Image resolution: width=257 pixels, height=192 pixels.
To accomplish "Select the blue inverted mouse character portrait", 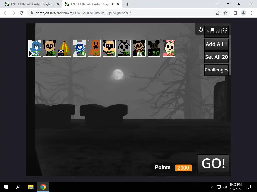I will (34, 48).
